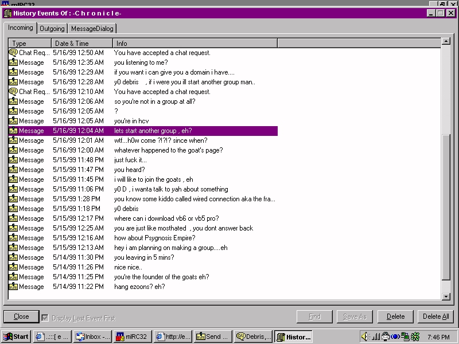
Task: Sort events by Date & Time column header
Action: coord(80,44)
